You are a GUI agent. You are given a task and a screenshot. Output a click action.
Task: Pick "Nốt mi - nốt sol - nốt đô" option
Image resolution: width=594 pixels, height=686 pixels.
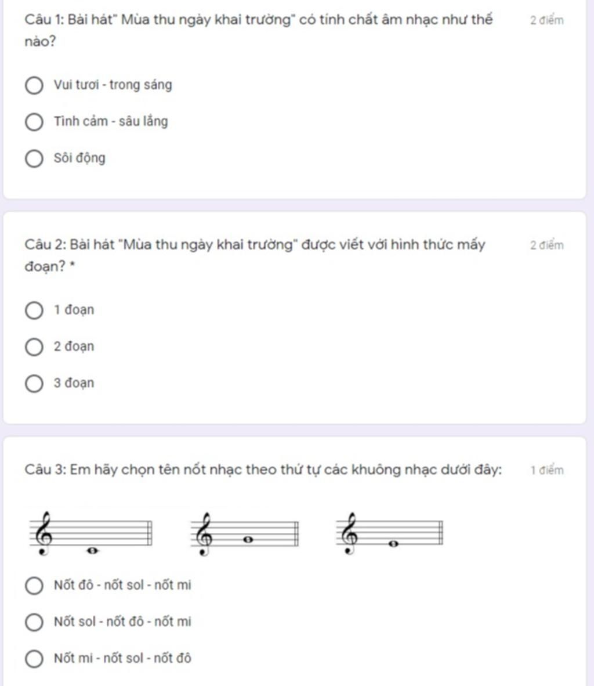coord(34,659)
